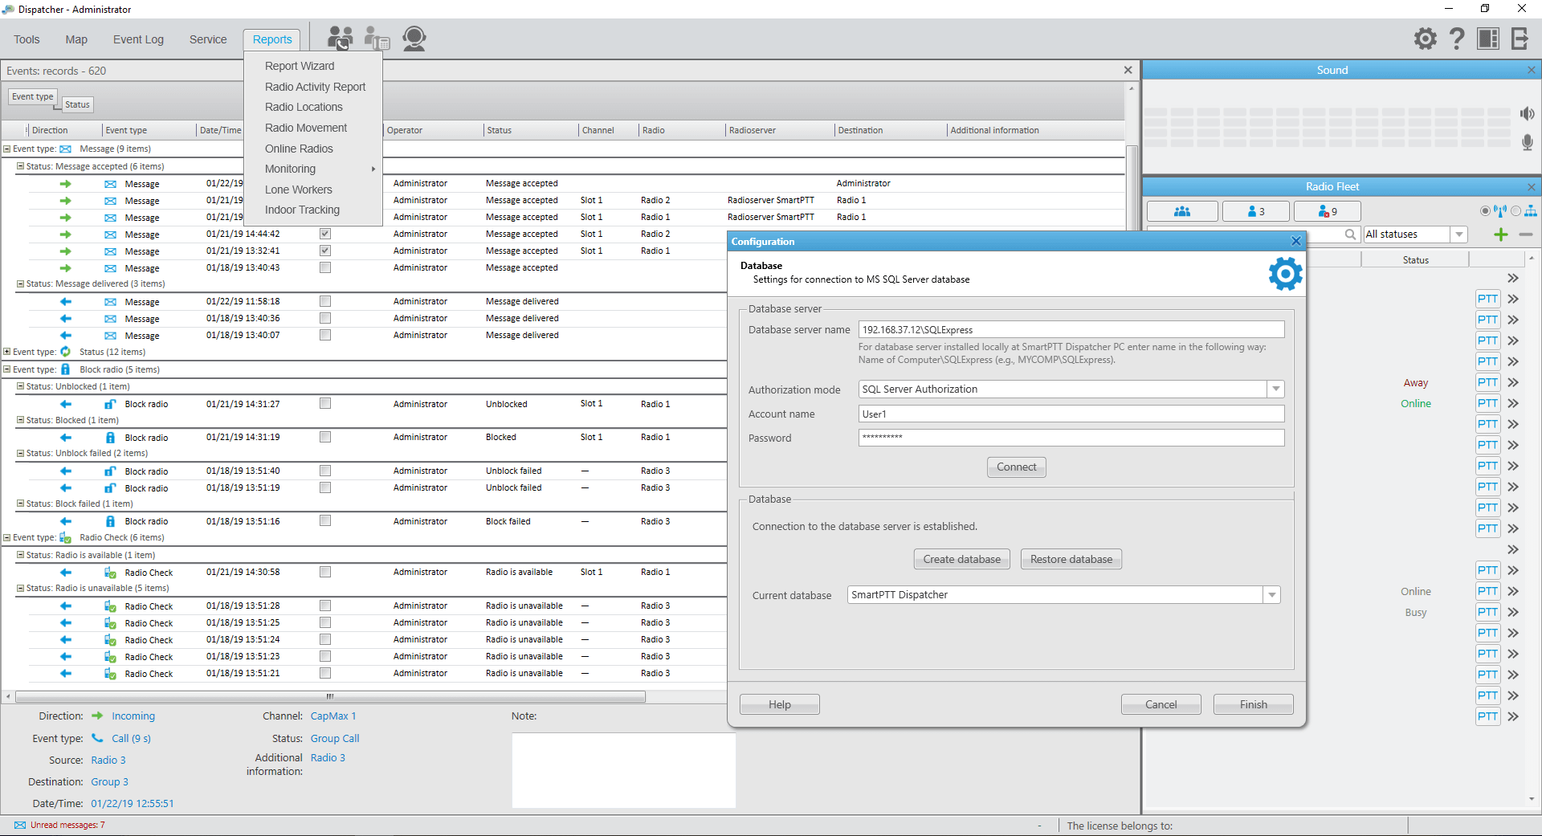The height and width of the screenshot is (836, 1542).
Task: Adjust the speaker volume control in the Sound panel
Action: click(x=1528, y=113)
